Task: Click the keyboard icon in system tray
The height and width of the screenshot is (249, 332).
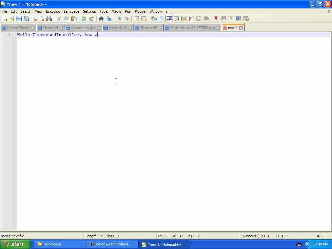Action: pyautogui.click(x=299, y=244)
